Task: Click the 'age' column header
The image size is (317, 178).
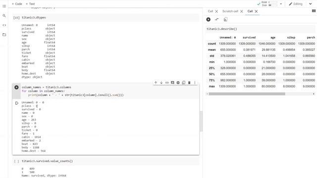Action: point(273,38)
